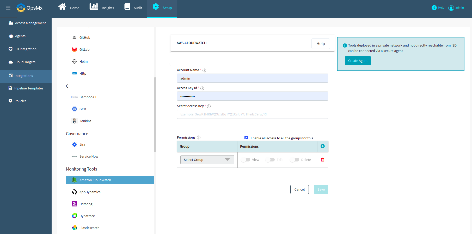Open the admin user profile icon
Image resolution: width=472 pixels, height=234 pixels.
coord(451,8)
